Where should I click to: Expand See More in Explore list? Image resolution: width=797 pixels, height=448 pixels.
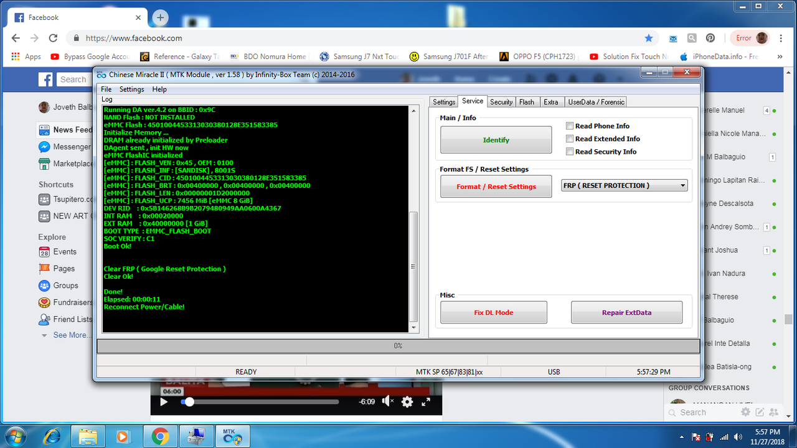click(x=67, y=335)
